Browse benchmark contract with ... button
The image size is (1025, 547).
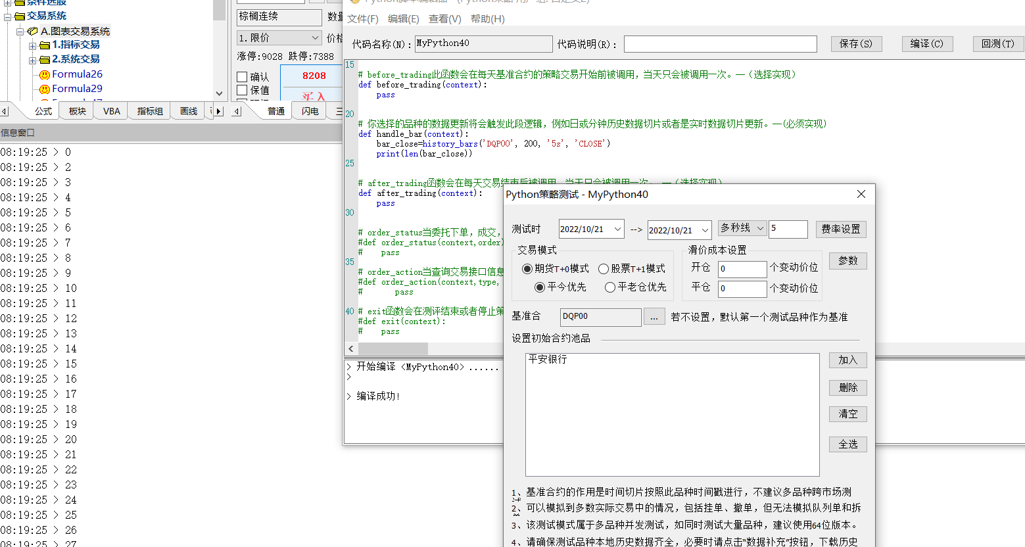654,317
